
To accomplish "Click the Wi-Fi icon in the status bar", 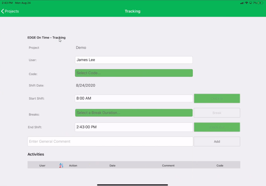I will 247,3.
